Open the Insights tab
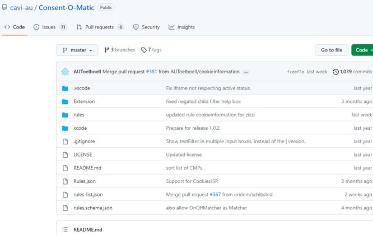 point(181,27)
